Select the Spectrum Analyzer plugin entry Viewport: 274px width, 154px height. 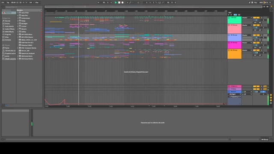(28, 53)
